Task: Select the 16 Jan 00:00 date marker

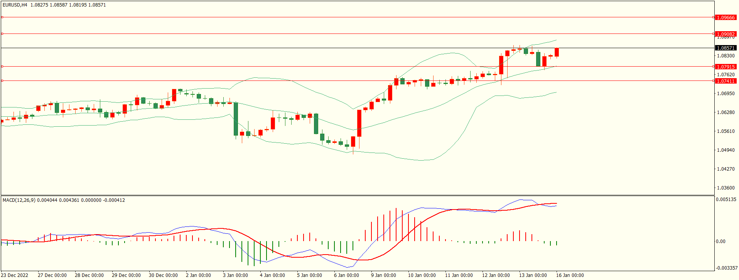Action: click(x=570, y=275)
